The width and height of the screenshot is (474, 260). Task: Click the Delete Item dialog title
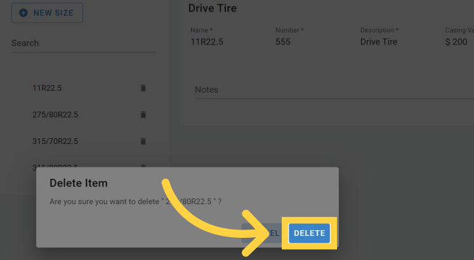(x=79, y=183)
